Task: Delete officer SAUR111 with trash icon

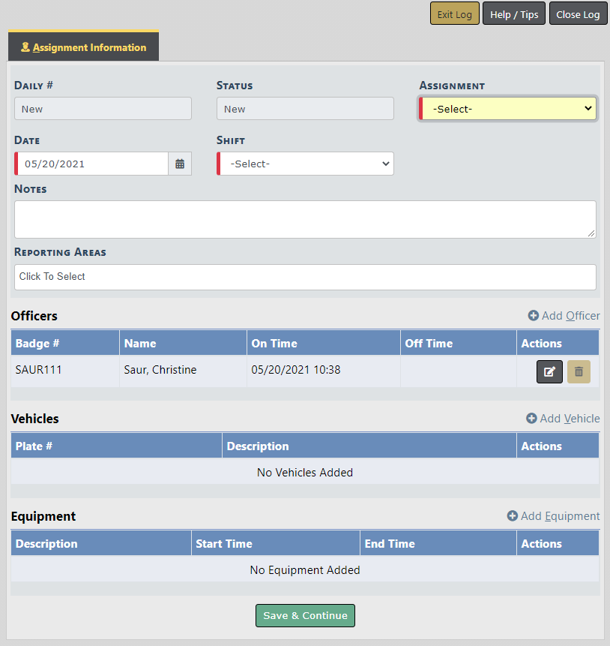Action: click(579, 372)
